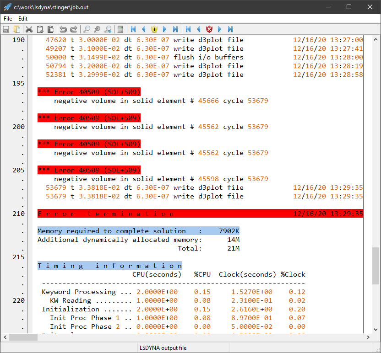Click the 'Keyword Processing' timing row
Viewport: 381px width, 353px height.
click(x=173, y=292)
